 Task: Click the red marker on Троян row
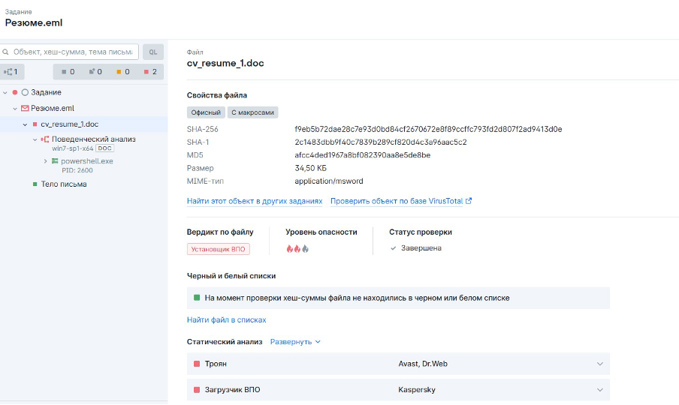197,364
